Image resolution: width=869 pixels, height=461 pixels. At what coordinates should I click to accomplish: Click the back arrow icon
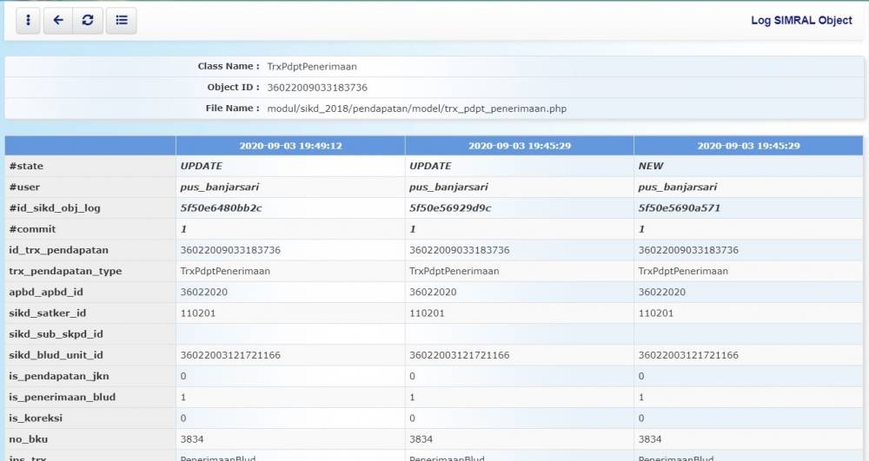[57, 20]
